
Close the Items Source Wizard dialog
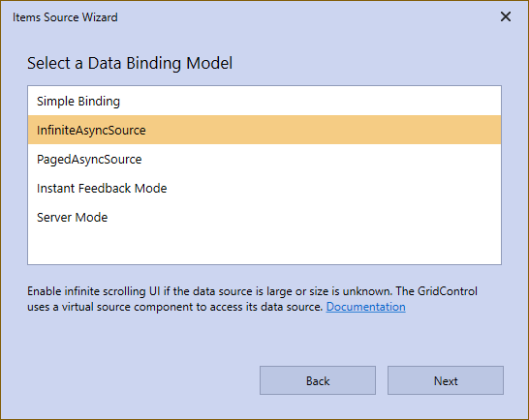coord(506,16)
